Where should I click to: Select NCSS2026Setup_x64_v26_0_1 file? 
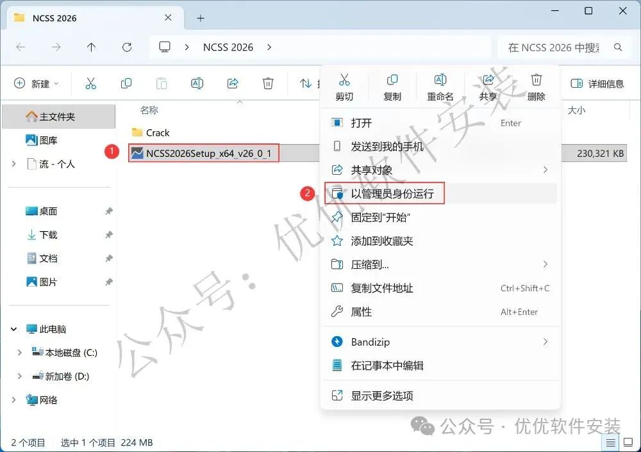pos(204,153)
